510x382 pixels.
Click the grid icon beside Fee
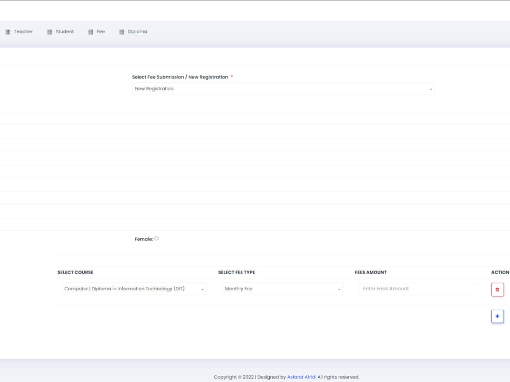[90, 32]
